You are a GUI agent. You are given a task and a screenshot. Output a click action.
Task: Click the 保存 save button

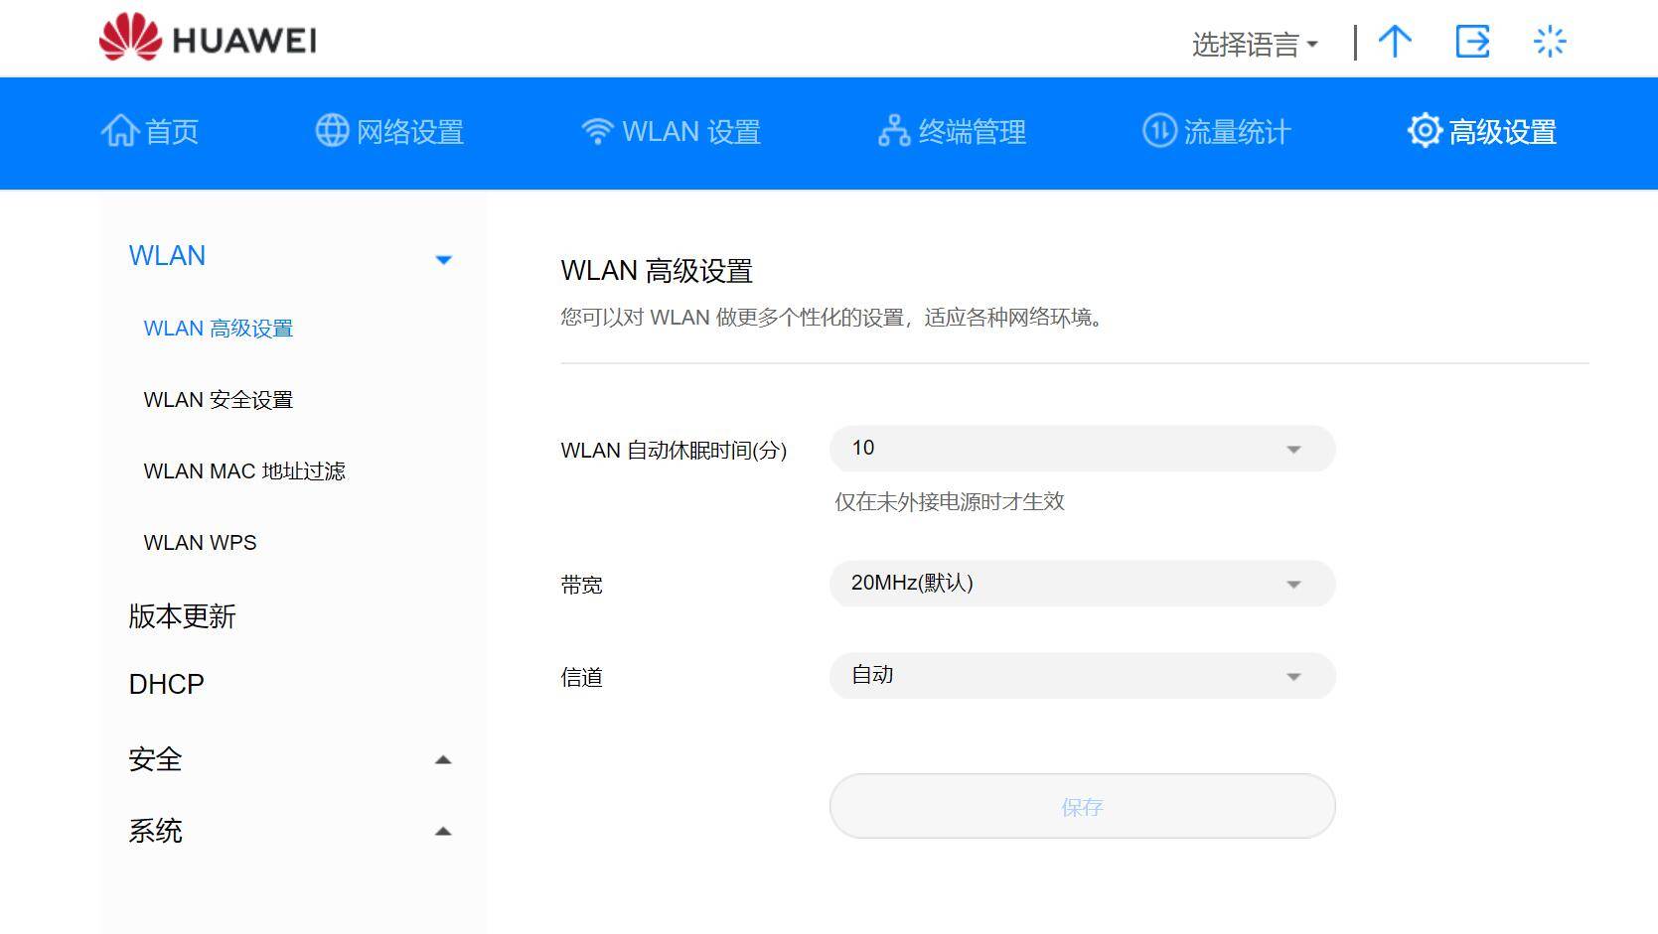(x=1081, y=806)
